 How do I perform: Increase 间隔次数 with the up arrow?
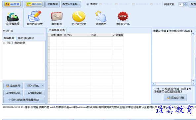tap(185, 3)
